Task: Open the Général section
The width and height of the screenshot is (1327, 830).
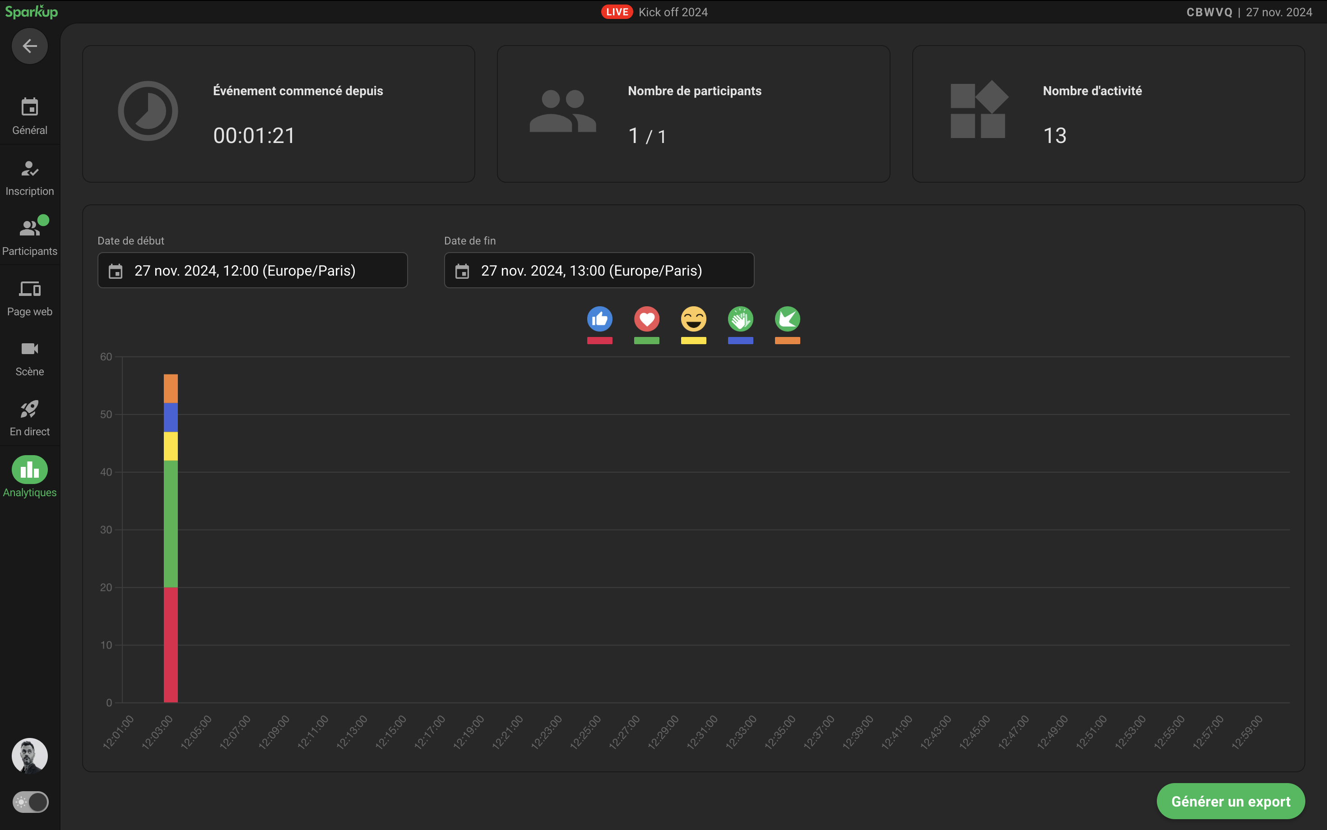Action: click(30, 116)
